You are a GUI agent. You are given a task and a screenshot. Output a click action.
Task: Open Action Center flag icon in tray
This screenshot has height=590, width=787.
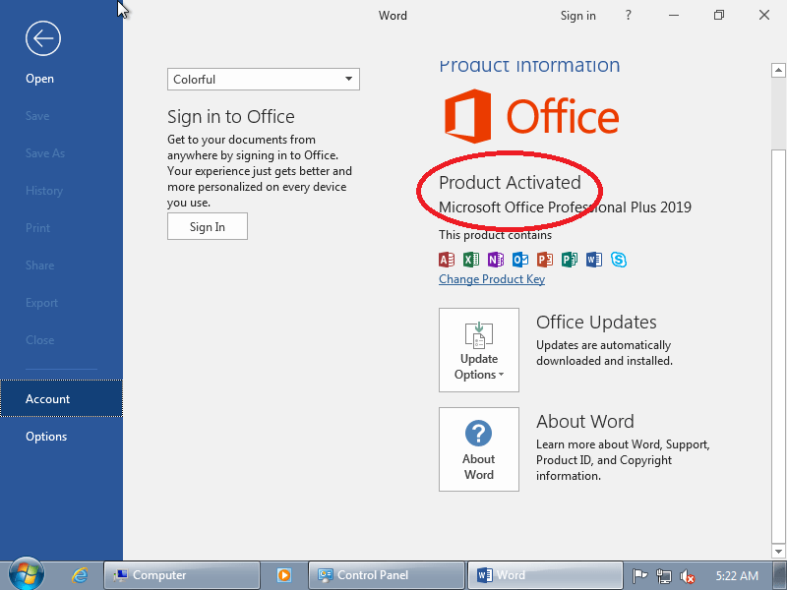640,576
